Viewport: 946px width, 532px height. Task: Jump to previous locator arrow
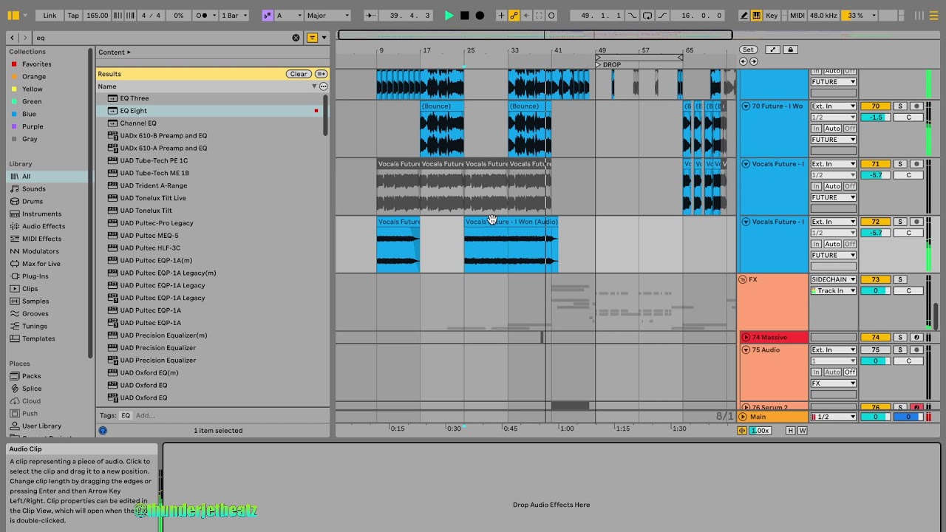click(743, 61)
